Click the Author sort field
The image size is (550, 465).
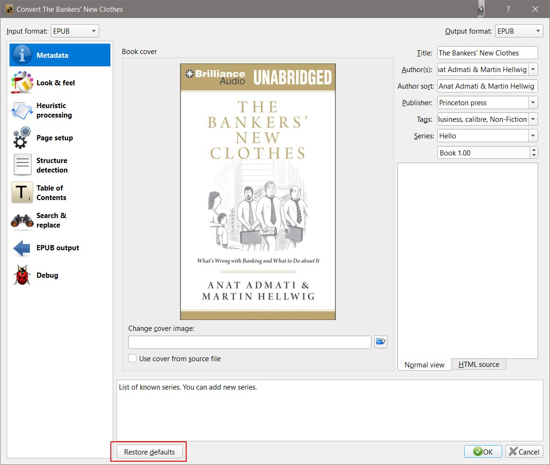click(x=487, y=86)
